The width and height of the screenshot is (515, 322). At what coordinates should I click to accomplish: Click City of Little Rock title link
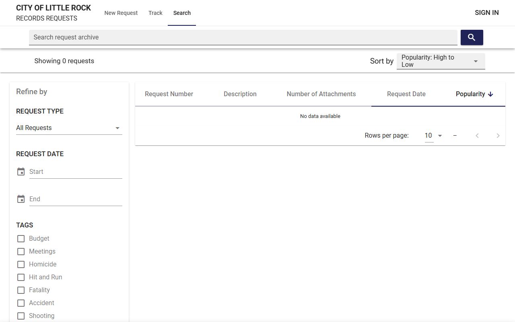(54, 8)
